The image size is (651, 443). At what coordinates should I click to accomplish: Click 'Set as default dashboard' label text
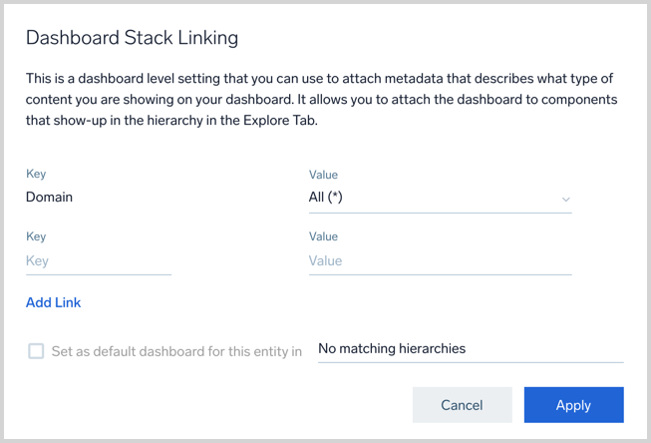point(176,351)
